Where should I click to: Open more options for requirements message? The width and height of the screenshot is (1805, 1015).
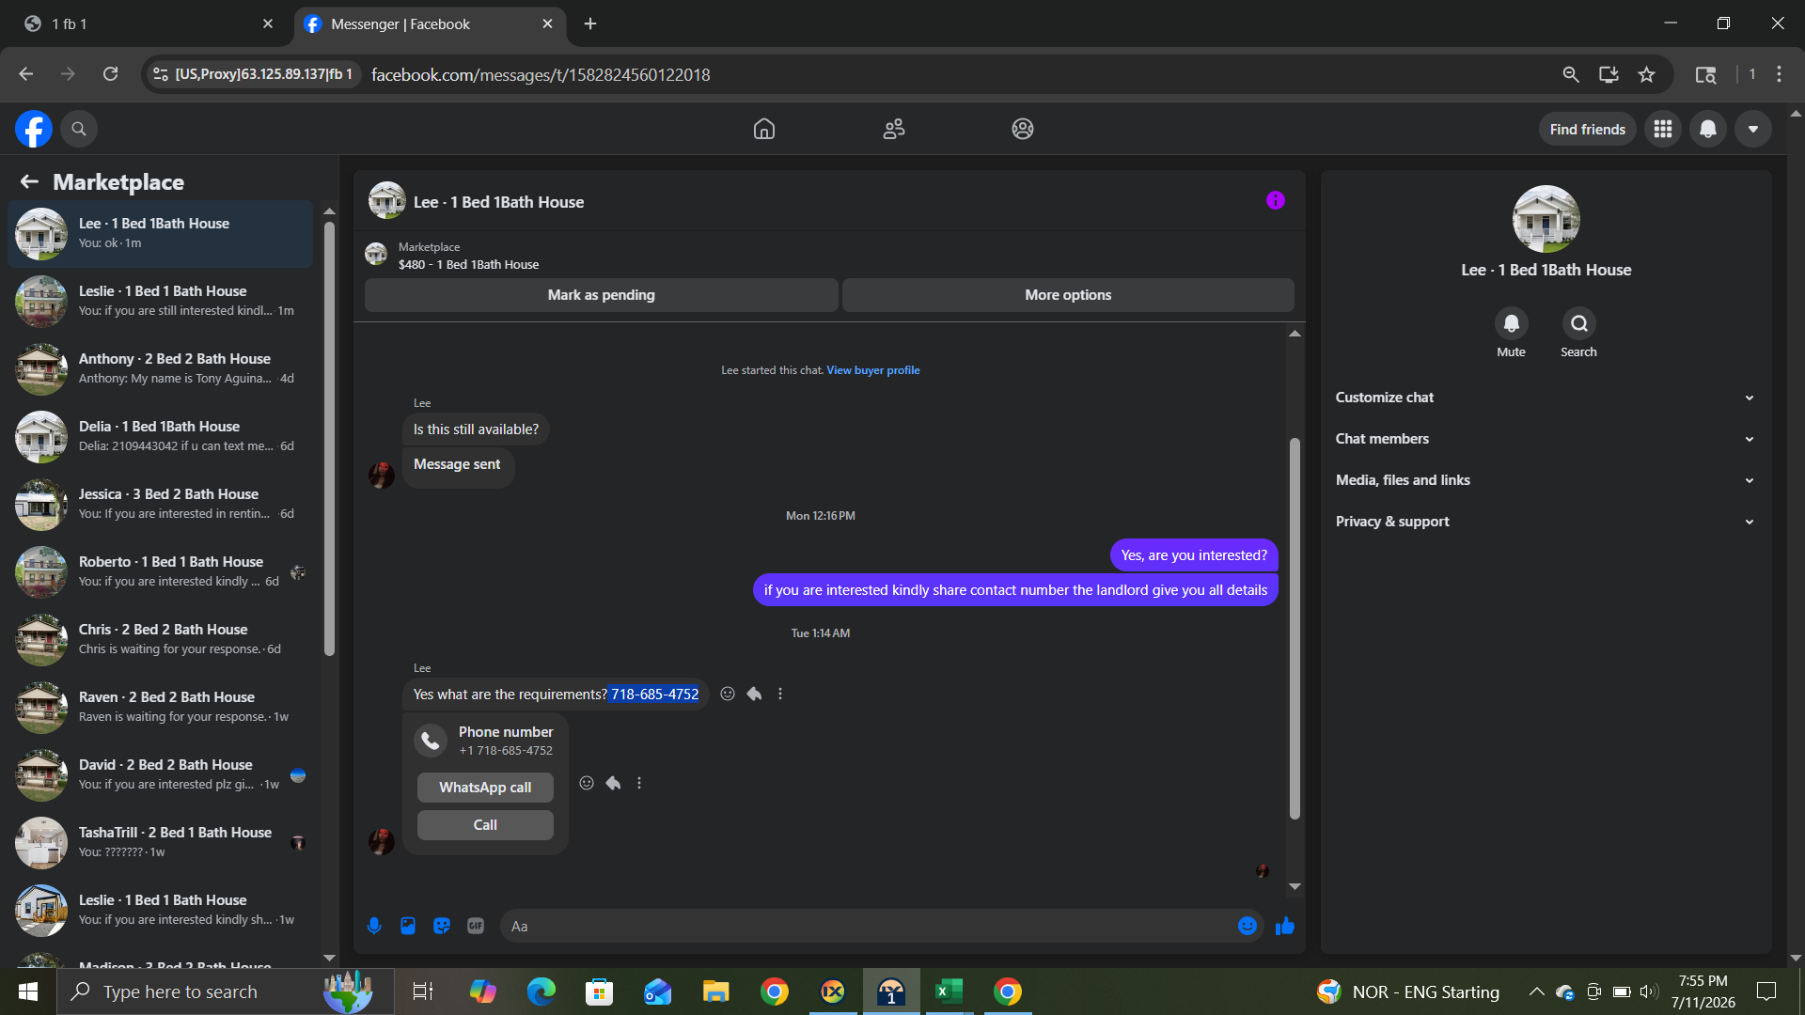(x=780, y=694)
